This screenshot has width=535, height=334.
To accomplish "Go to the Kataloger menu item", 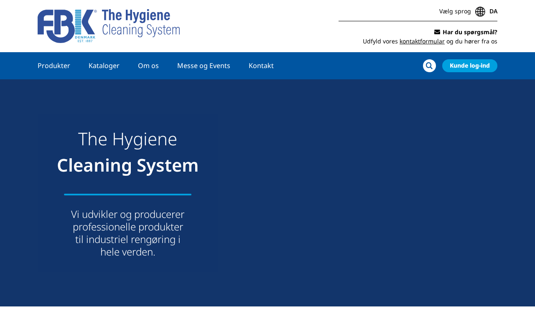I will pos(104,66).
